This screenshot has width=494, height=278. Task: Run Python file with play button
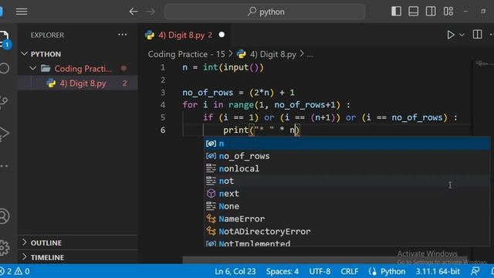click(451, 35)
